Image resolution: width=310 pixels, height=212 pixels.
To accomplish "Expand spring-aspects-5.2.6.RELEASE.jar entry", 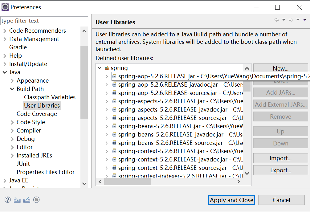I will (107, 101).
